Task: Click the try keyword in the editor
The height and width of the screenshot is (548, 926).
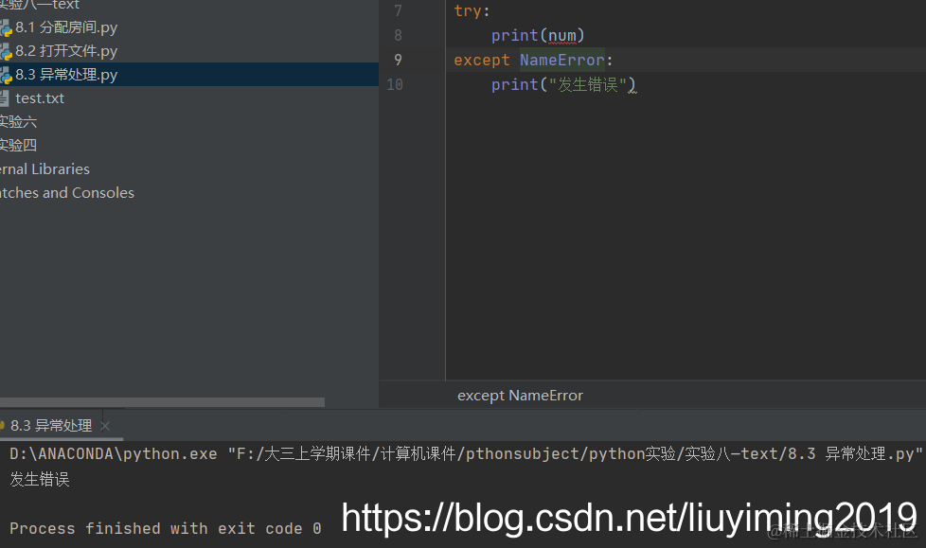Action: [468, 10]
